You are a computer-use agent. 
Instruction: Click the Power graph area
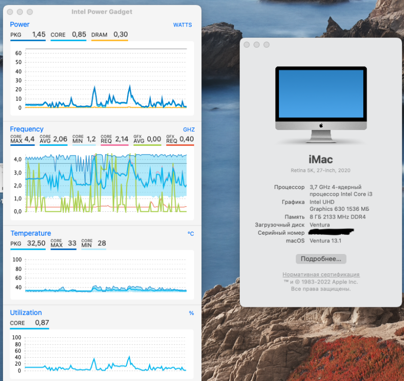coord(102,78)
